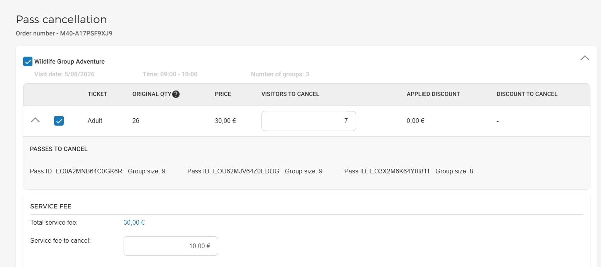Click the SERVICE FEE heading
Image resolution: width=601 pixels, height=267 pixels.
click(x=51, y=207)
